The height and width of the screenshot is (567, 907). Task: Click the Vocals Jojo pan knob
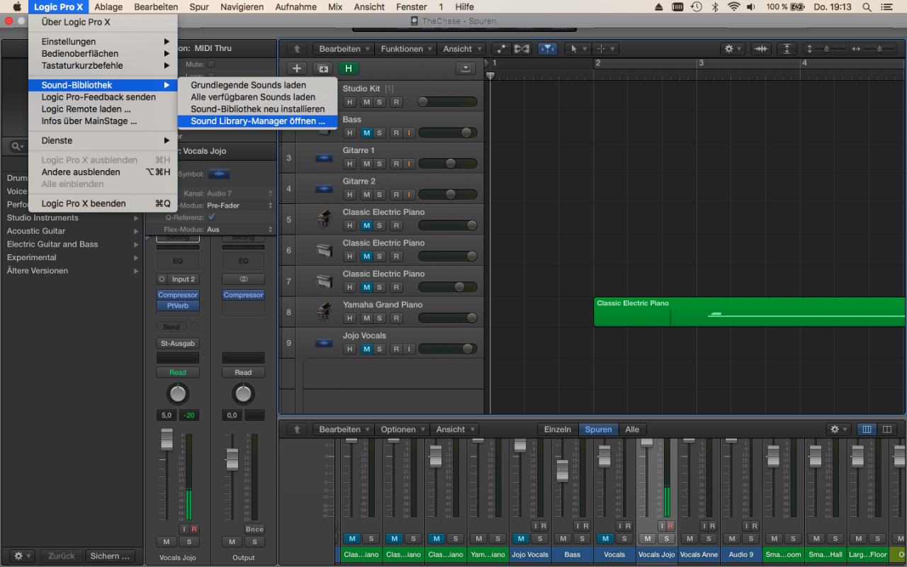[178, 394]
